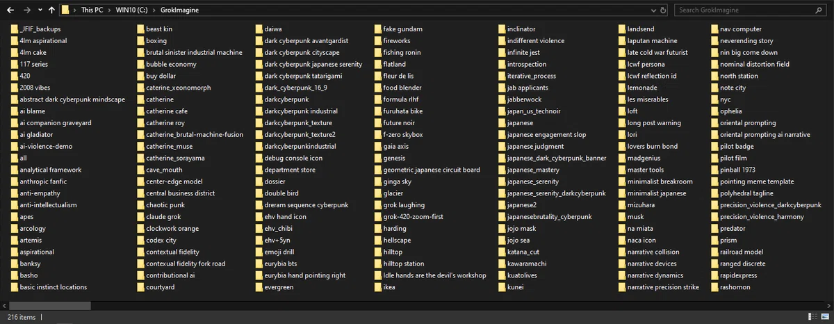Select the 'abstract dark cyberpunk mindscape' folder name
This screenshot has height=324, width=834.
tap(72, 99)
